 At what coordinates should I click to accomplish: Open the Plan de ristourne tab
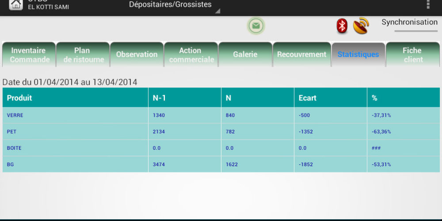pyautogui.click(x=83, y=55)
